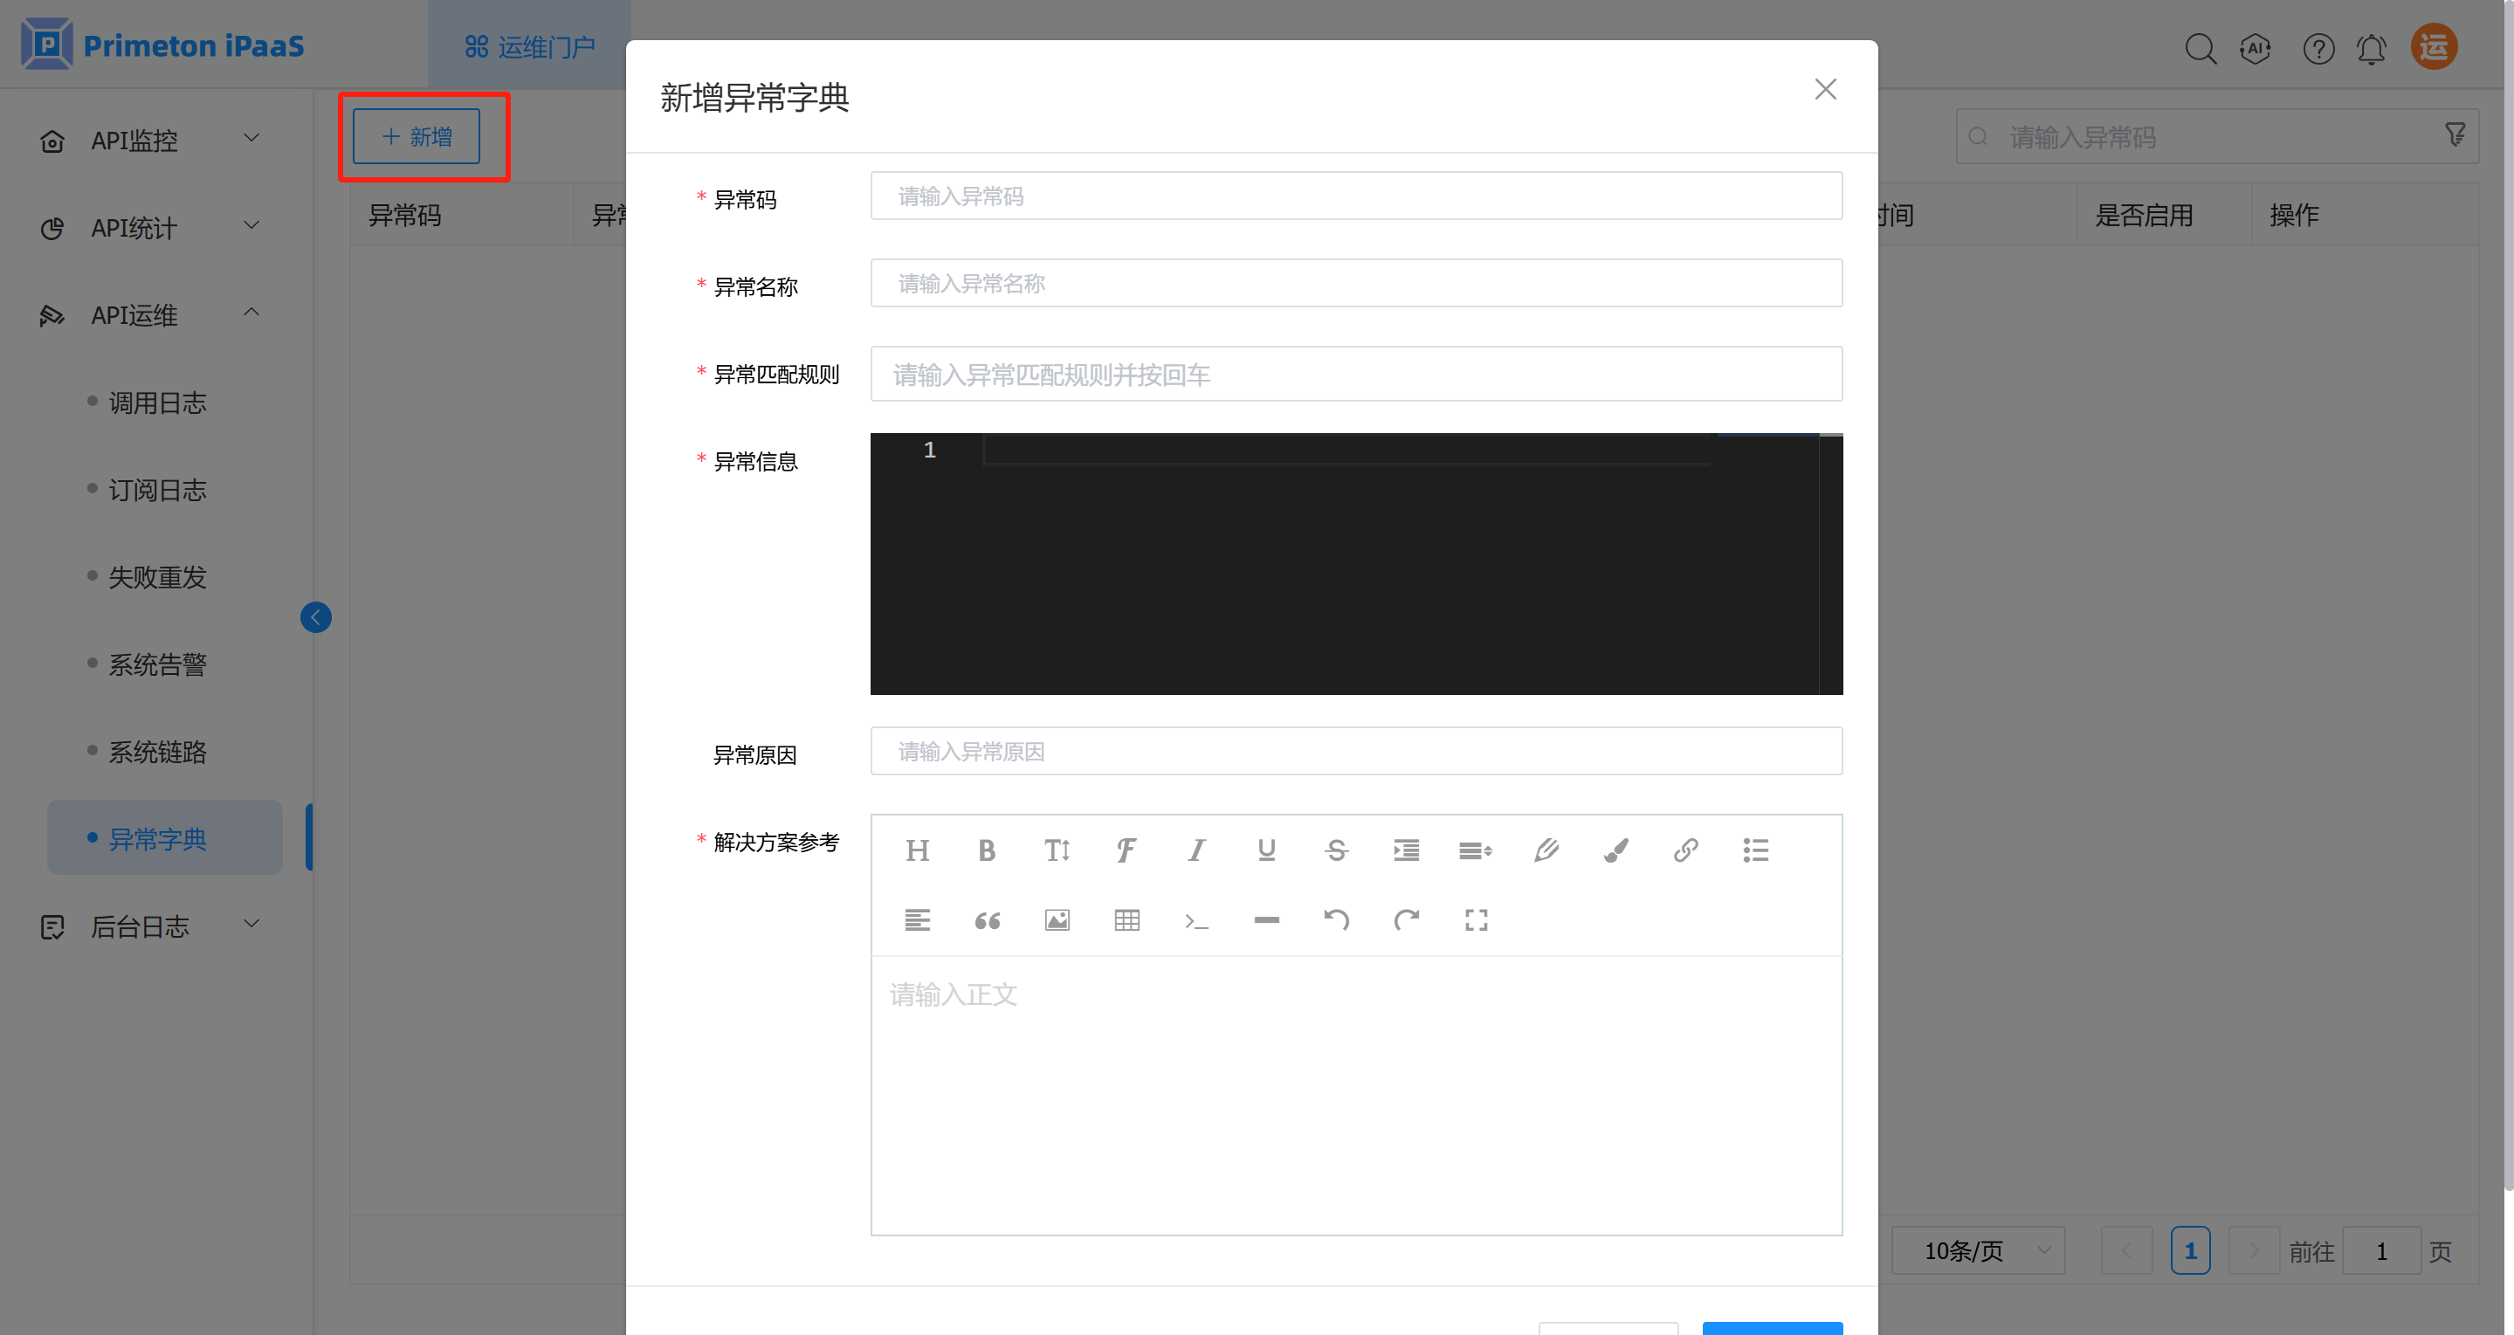The height and width of the screenshot is (1335, 2514).
Task: Switch to the 运维门户 tab
Action: [x=530, y=46]
